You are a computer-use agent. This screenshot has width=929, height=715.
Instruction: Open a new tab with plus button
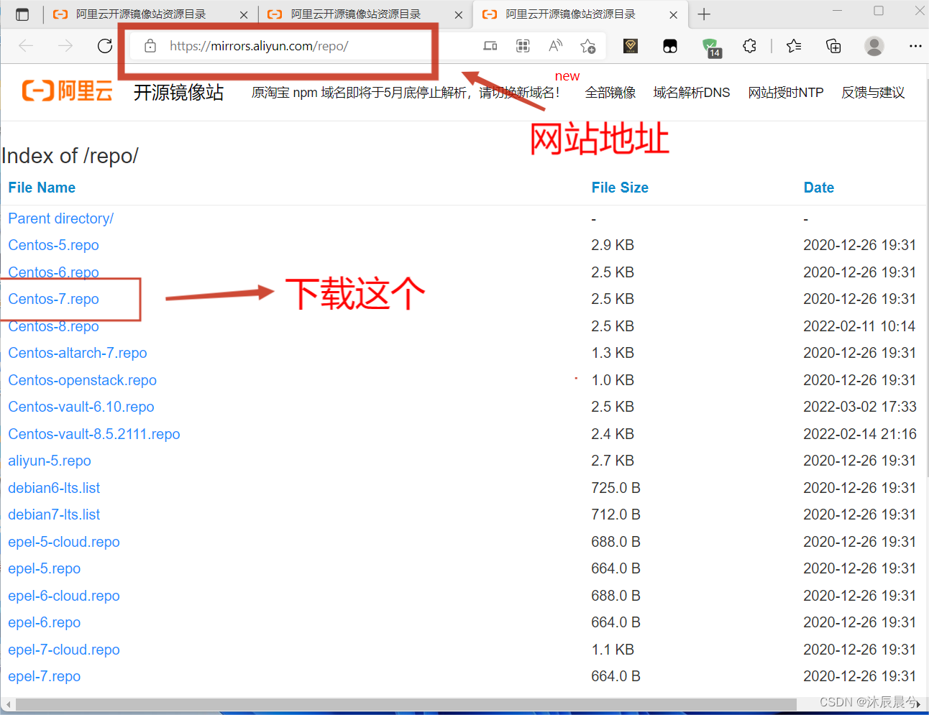tap(704, 14)
